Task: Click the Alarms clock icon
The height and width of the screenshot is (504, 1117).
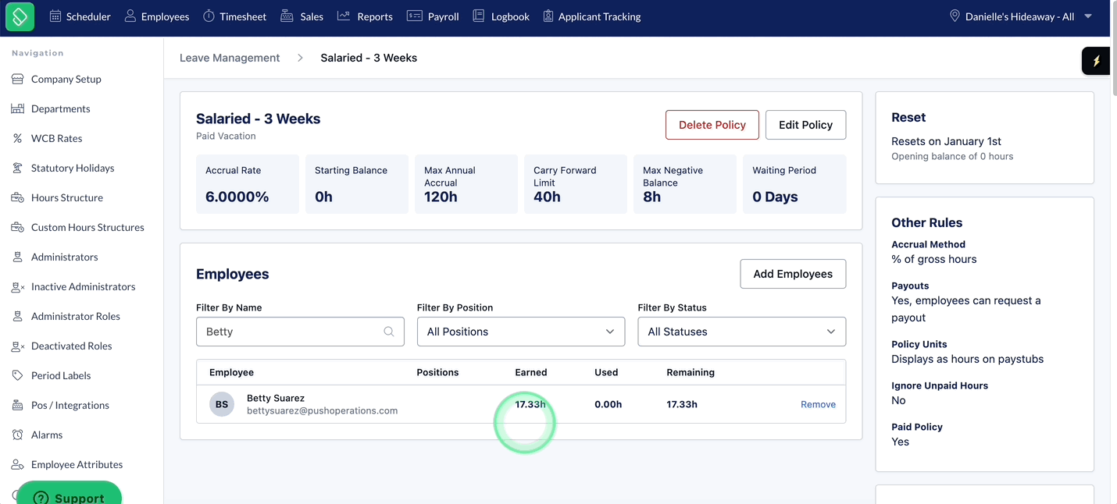Action: (17, 435)
